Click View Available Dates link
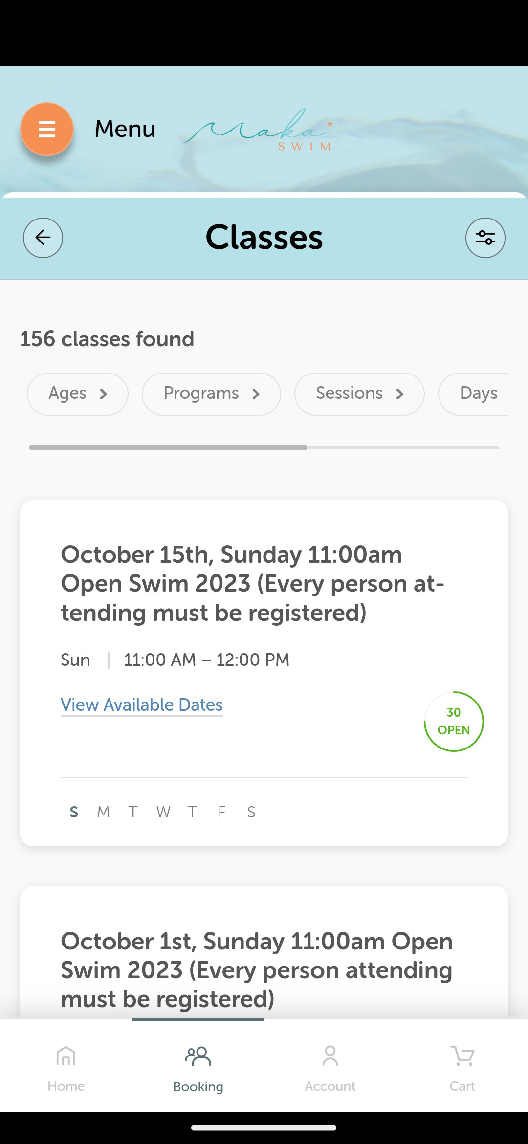Image resolution: width=528 pixels, height=1144 pixels. [142, 704]
